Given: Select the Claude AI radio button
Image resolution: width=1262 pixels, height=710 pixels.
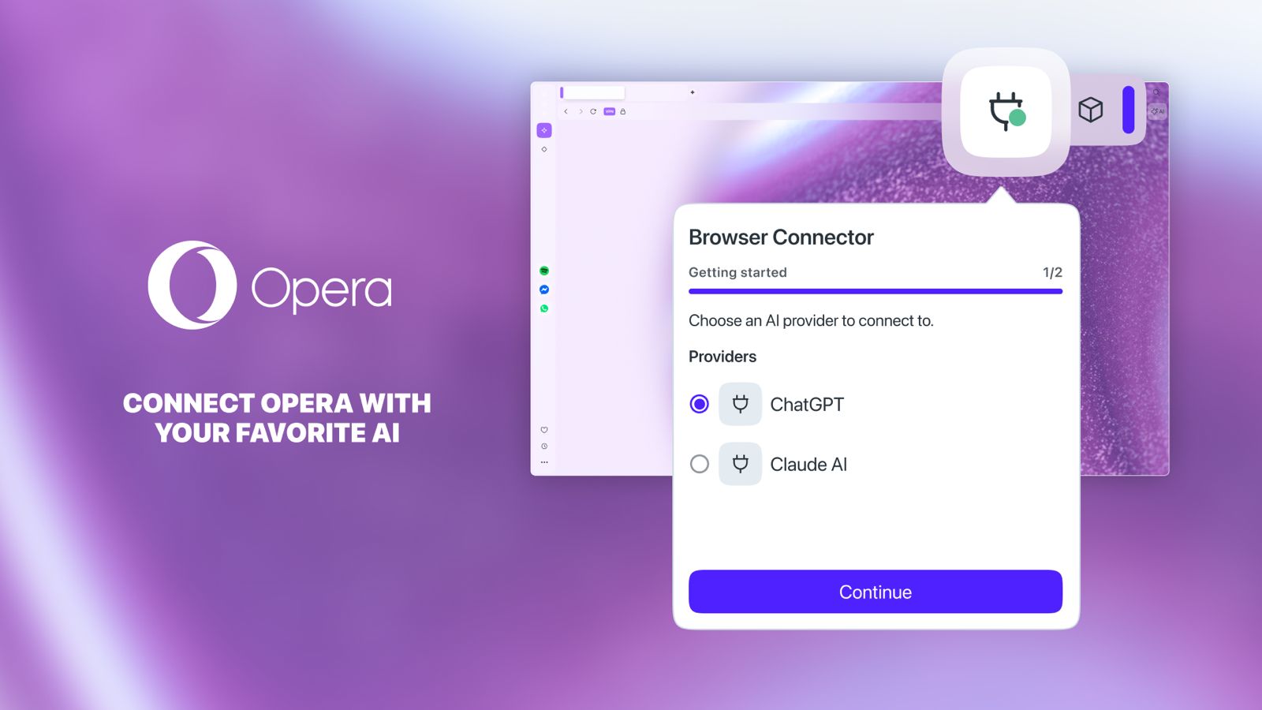Looking at the screenshot, I should [x=700, y=464].
